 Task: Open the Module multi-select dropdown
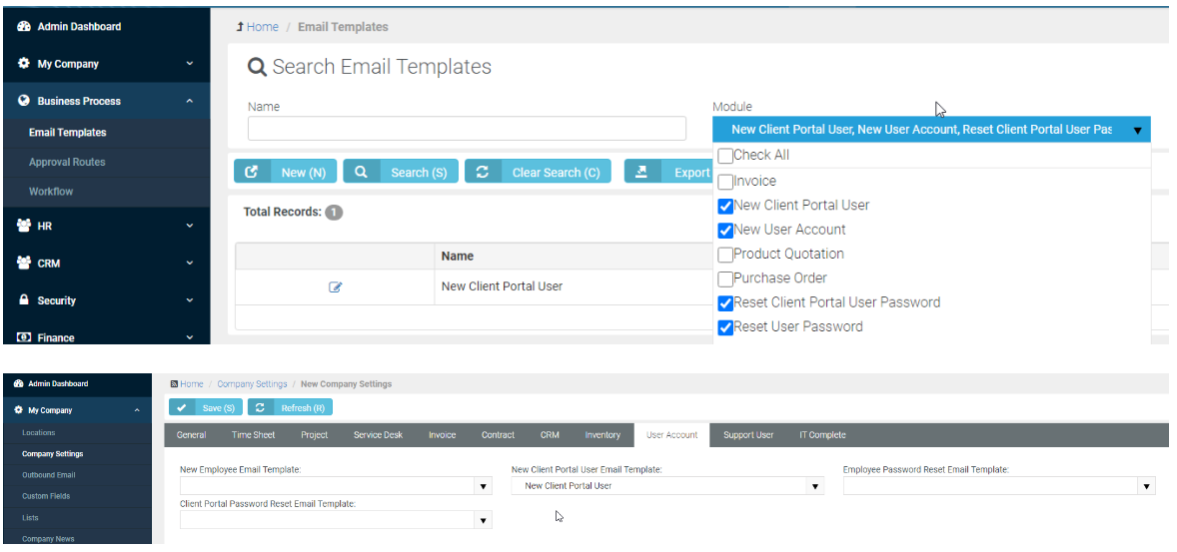pyautogui.click(x=930, y=130)
